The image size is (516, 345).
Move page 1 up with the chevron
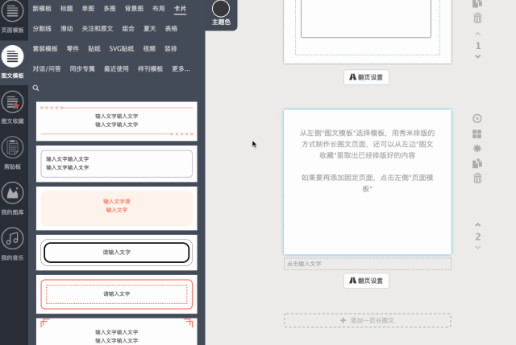(478, 34)
